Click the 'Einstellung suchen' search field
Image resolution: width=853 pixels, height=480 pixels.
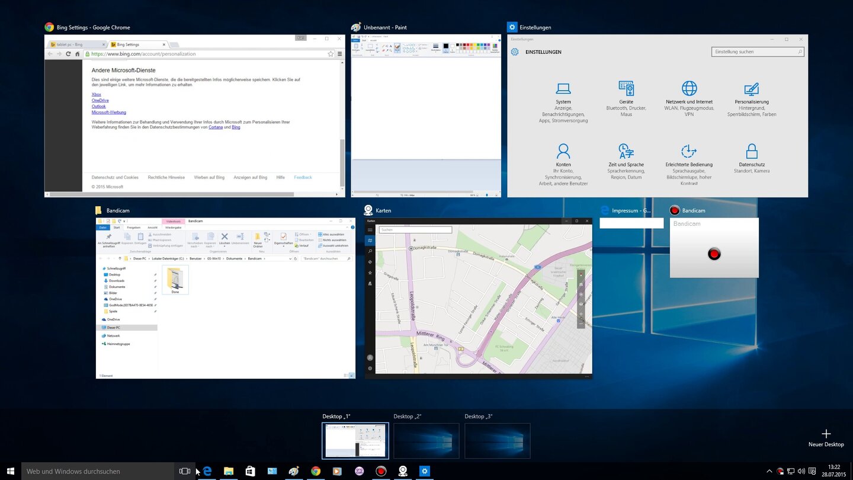758,52
